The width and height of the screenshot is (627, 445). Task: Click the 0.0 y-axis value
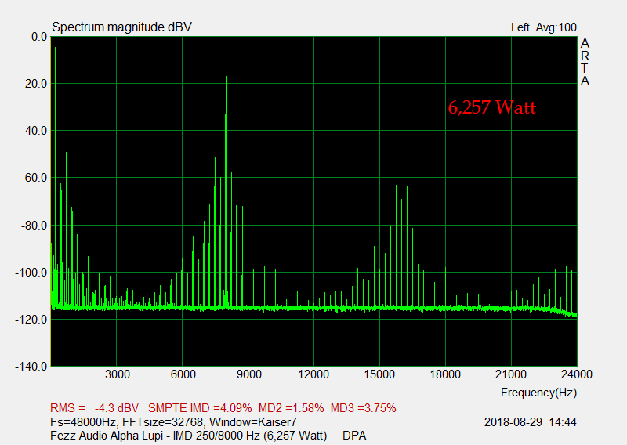tap(39, 37)
